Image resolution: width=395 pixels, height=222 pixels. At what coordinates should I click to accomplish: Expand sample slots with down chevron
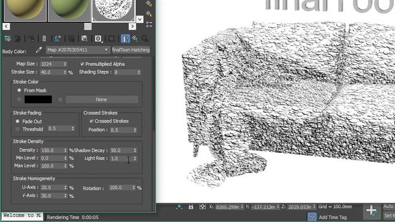point(139,19)
